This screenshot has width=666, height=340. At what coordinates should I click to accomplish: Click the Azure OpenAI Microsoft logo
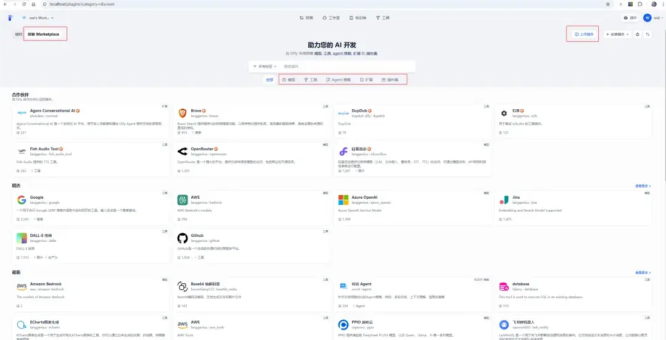(x=343, y=200)
